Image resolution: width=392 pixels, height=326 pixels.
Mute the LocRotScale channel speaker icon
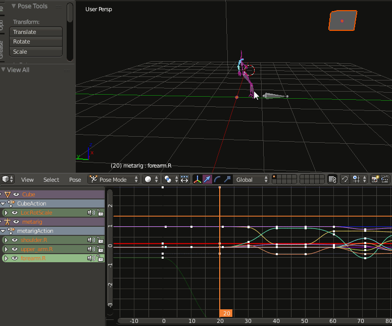(91, 213)
